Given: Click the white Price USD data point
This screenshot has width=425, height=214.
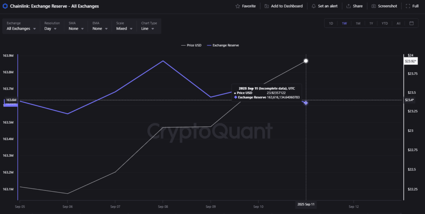Looking at the screenshot, I should pyautogui.click(x=306, y=61).
